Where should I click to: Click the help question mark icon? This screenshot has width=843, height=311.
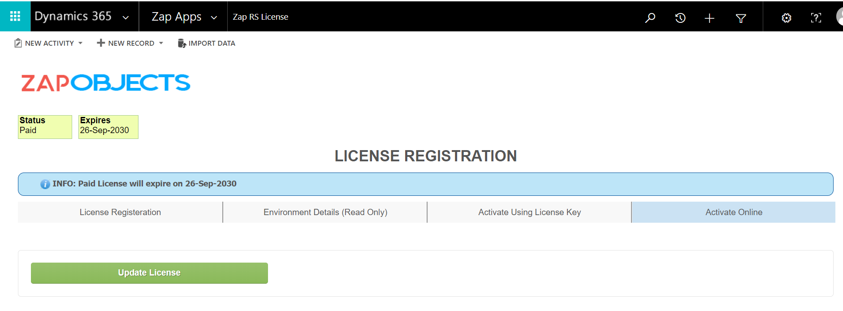pos(816,18)
